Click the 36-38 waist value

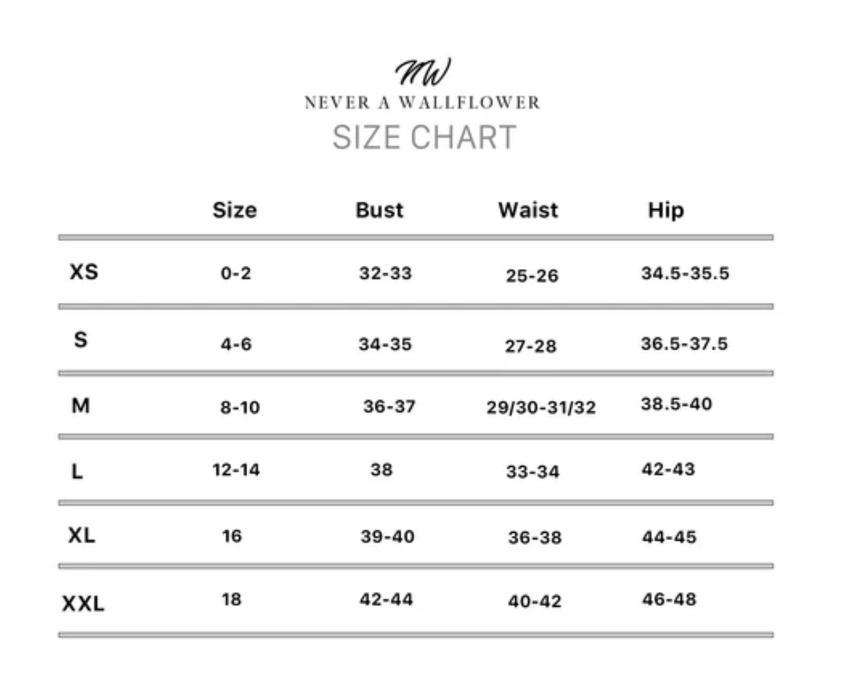tap(534, 537)
